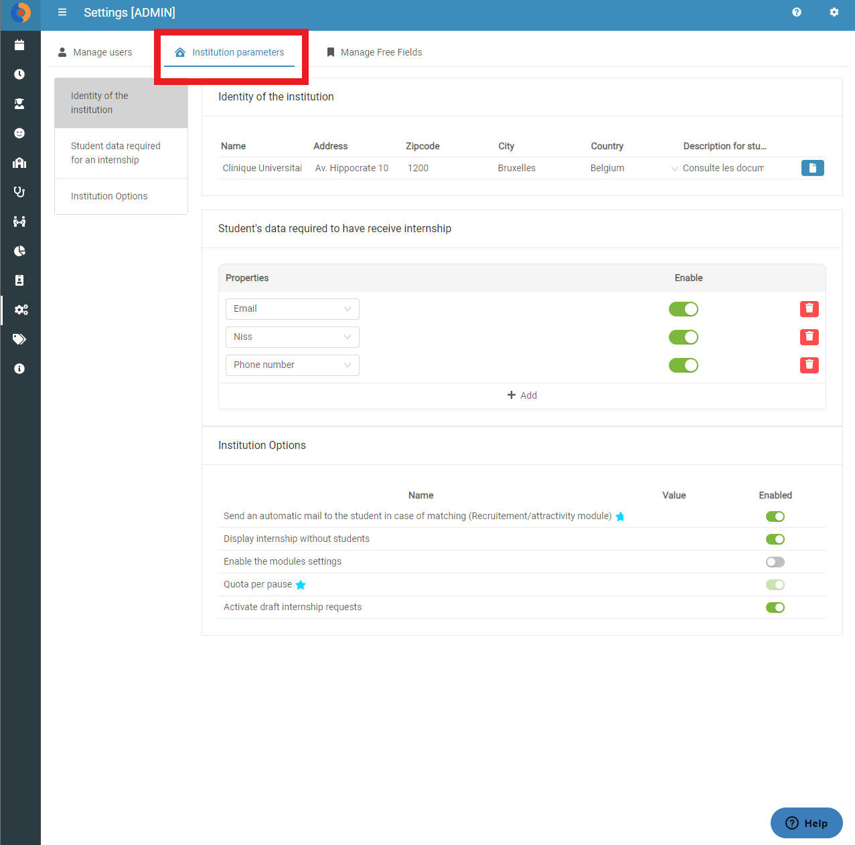Click the orange-blue app logo
Viewport: 855px width, 845px height.
click(21, 13)
